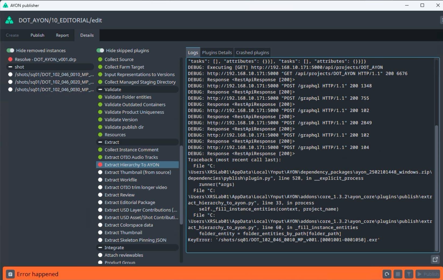Toggle Hide removed instances switch

(x=10, y=50)
